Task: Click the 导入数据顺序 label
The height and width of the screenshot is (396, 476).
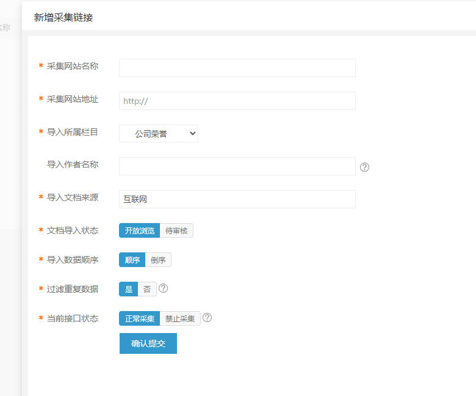Action: [73, 260]
